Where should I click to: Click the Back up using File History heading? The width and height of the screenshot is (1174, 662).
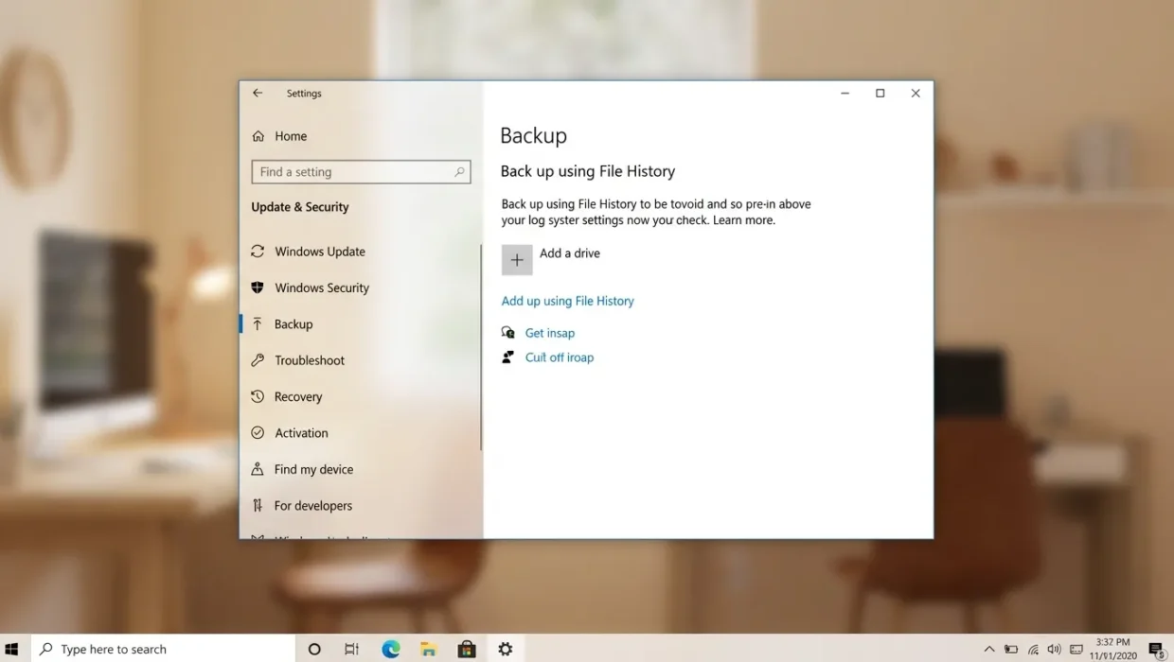pos(588,171)
